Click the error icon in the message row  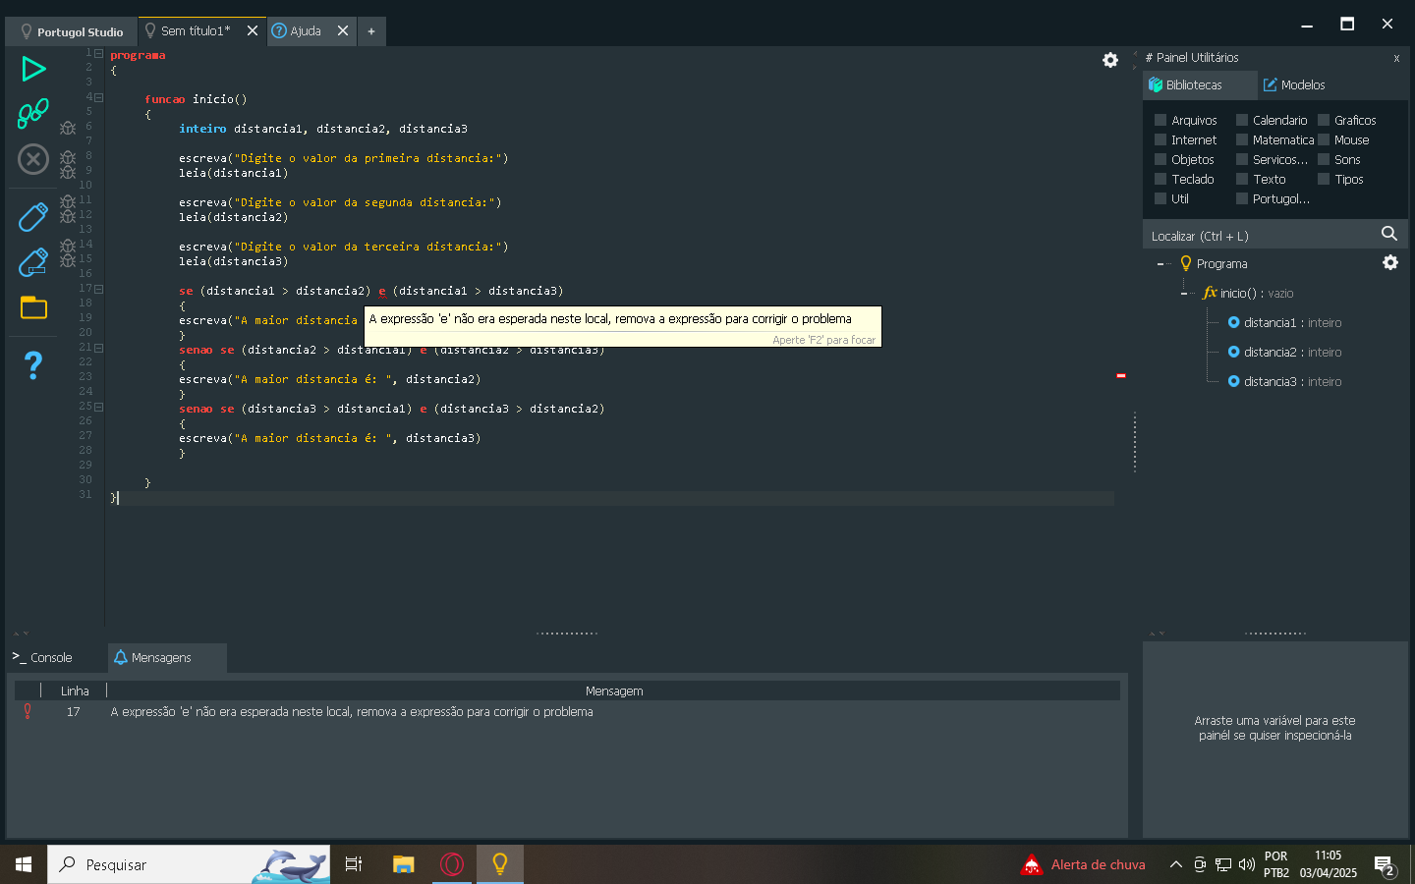click(x=28, y=711)
